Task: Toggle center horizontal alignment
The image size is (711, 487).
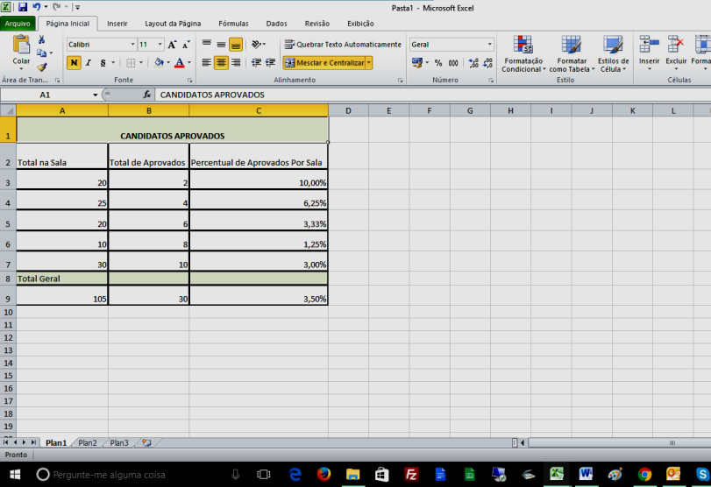Action: tap(221, 63)
